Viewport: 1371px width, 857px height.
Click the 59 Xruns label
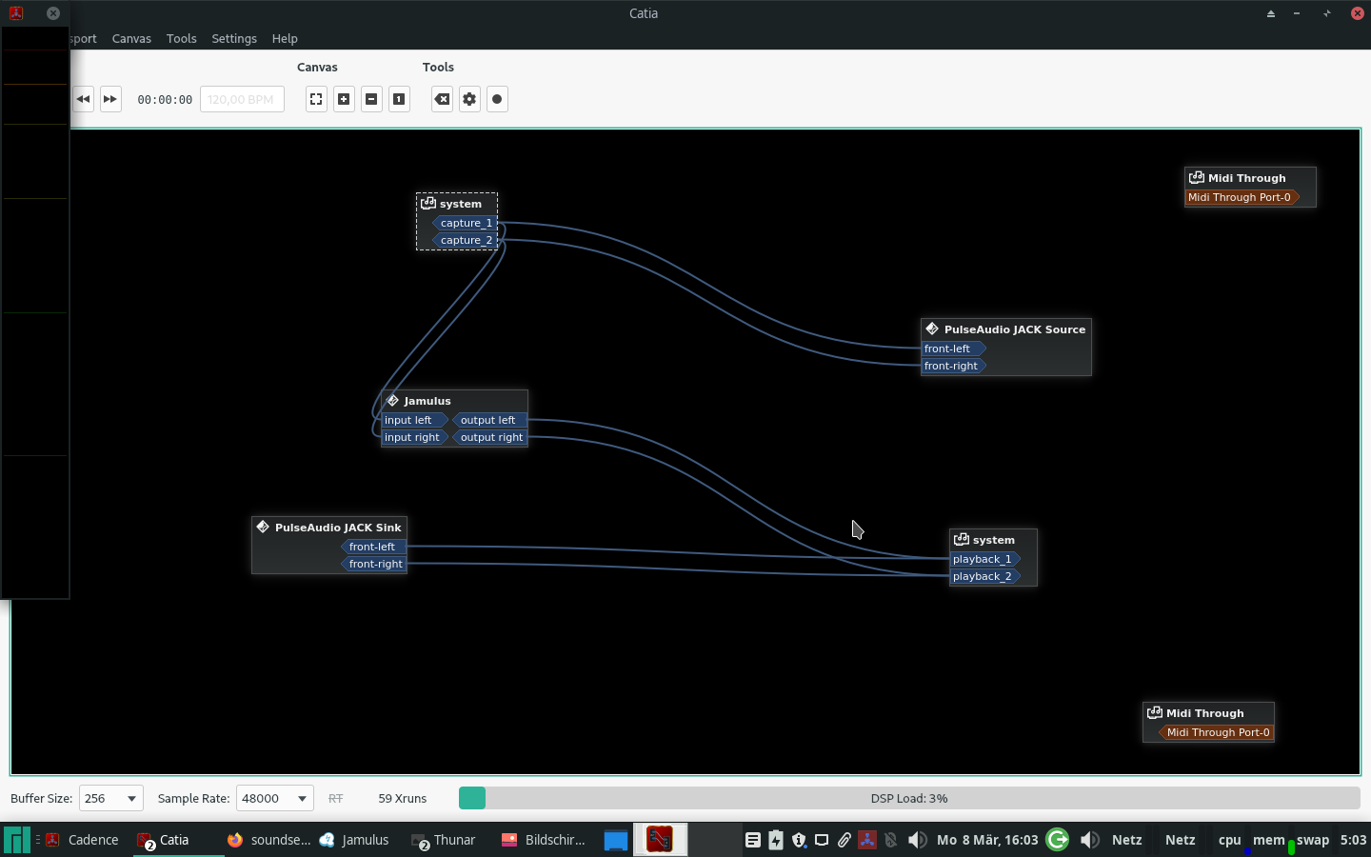click(x=402, y=798)
